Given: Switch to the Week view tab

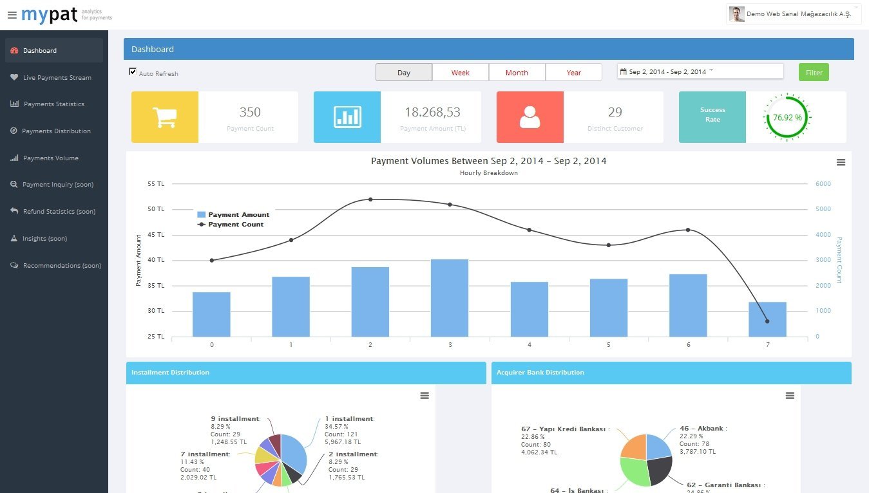Looking at the screenshot, I should pos(460,72).
